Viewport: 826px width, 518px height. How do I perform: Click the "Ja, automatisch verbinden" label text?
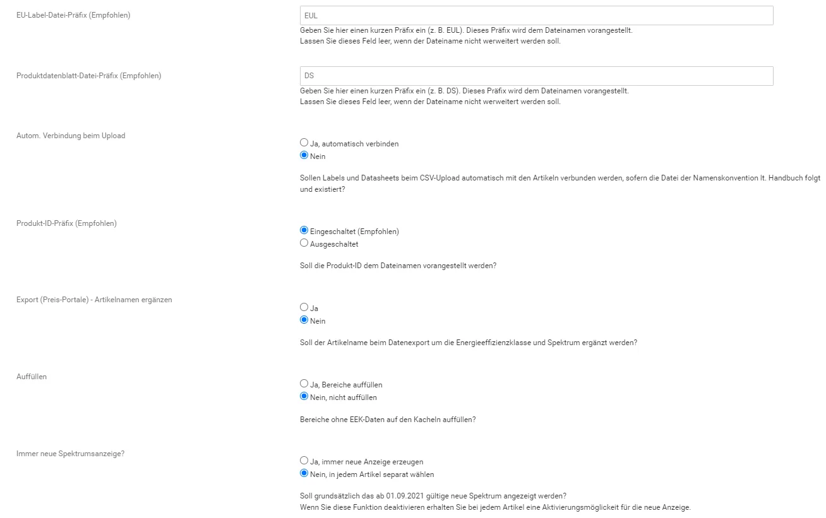click(354, 144)
